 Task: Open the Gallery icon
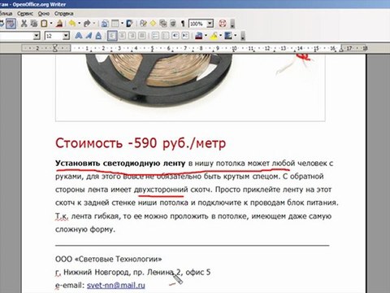tap(163, 24)
